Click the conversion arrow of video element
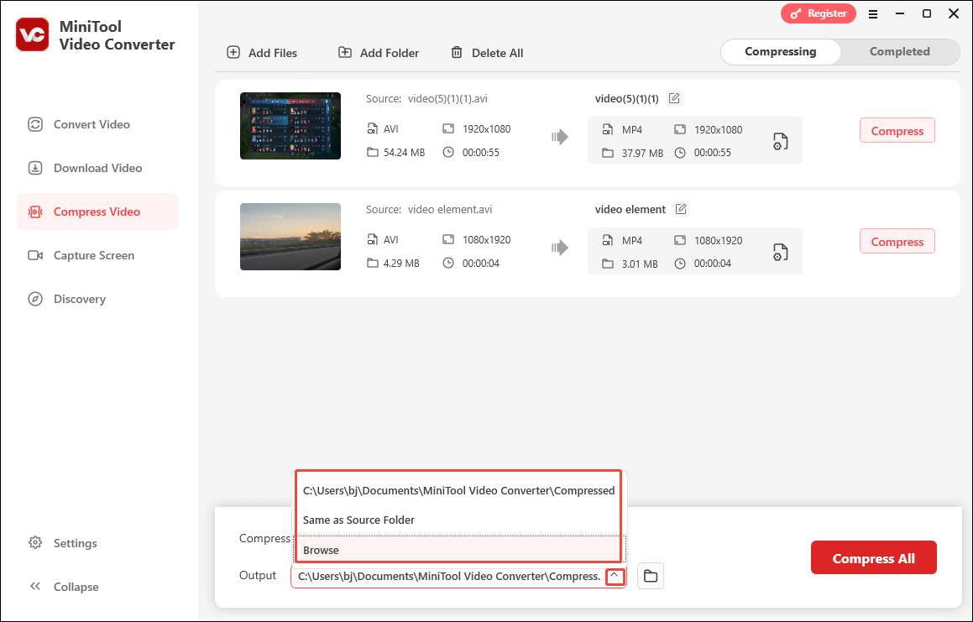973x622 pixels. click(x=560, y=248)
